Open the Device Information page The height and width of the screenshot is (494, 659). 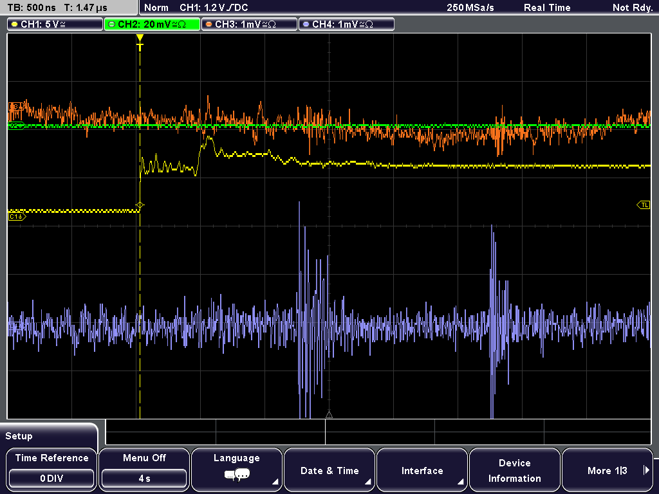[x=514, y=470]
